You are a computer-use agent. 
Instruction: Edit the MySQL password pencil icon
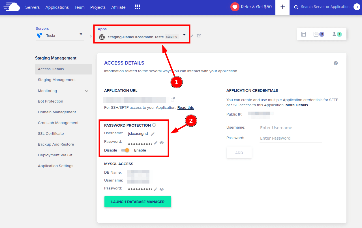156,189
